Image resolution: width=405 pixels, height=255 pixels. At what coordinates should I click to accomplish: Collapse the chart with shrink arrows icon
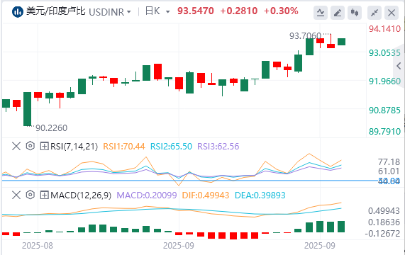[375, 13]
